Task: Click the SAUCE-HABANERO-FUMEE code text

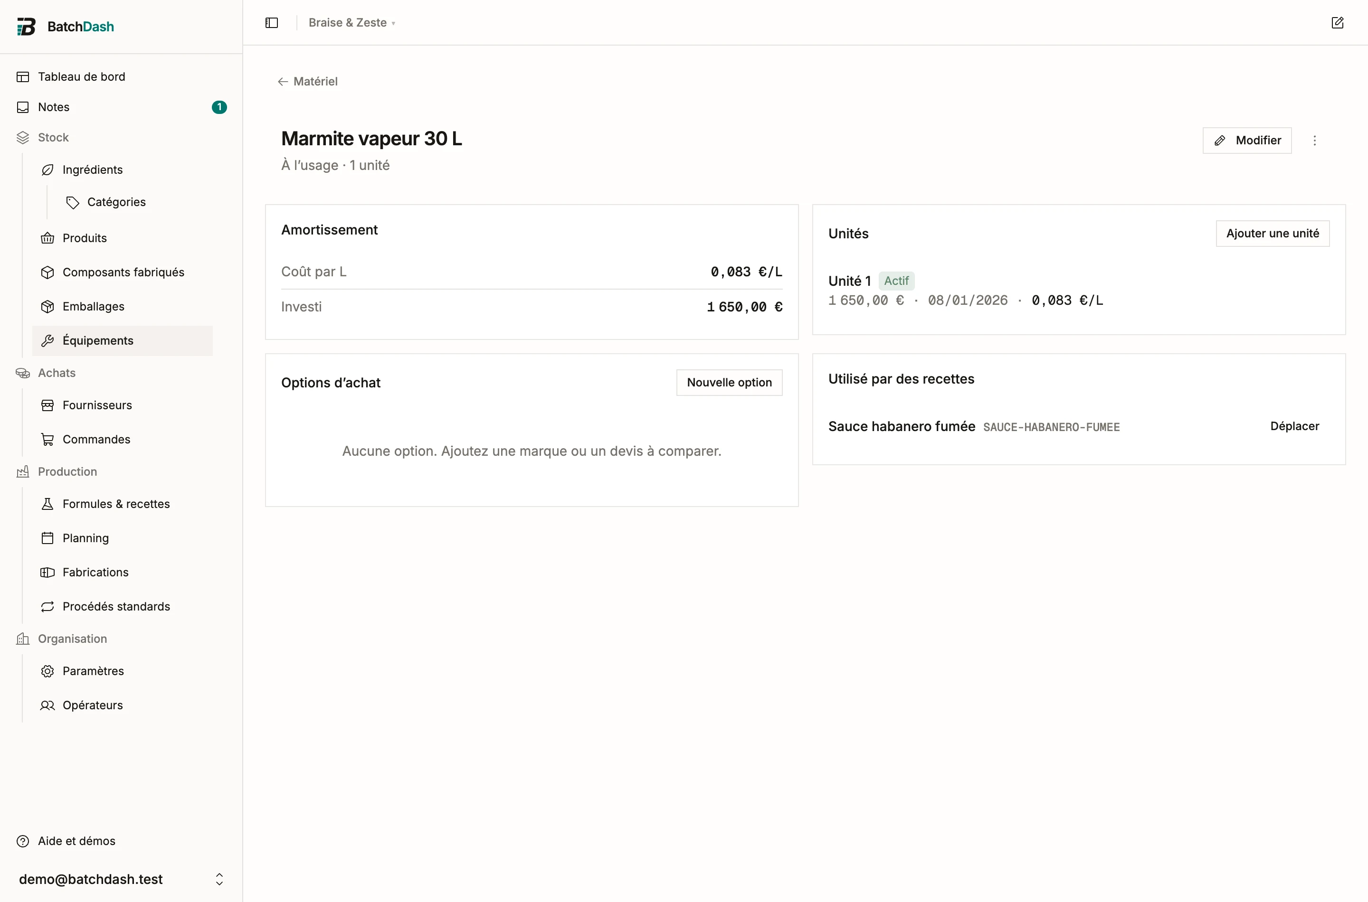Action: tap(1051, 427)
